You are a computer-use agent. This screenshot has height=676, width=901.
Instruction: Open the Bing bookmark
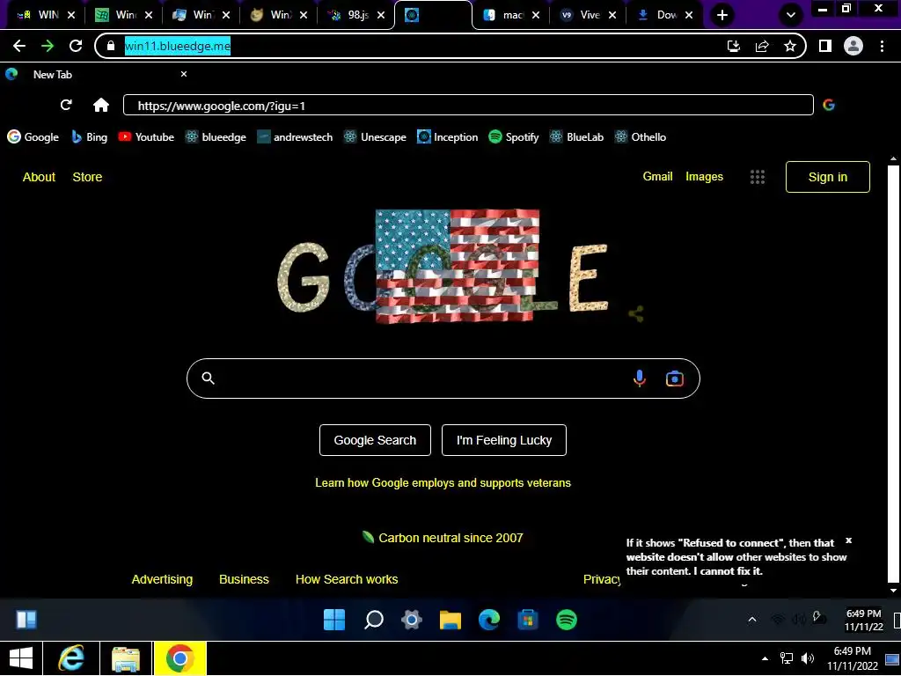point(89,136)
